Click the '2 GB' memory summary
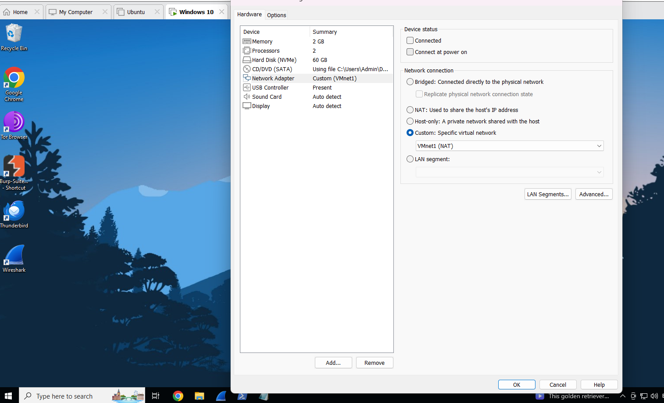The height and width of the screenshot is (403, 664). 318,41
